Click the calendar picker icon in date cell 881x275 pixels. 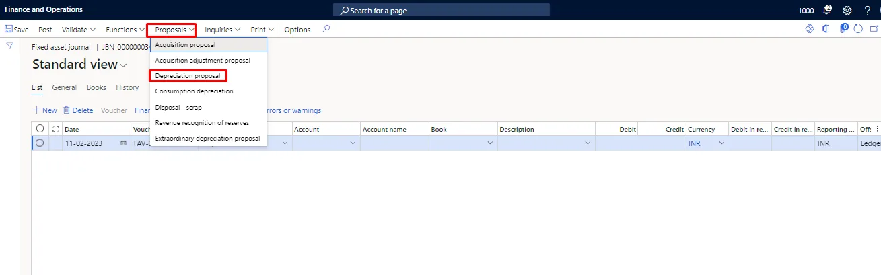(x=123, y=143)
